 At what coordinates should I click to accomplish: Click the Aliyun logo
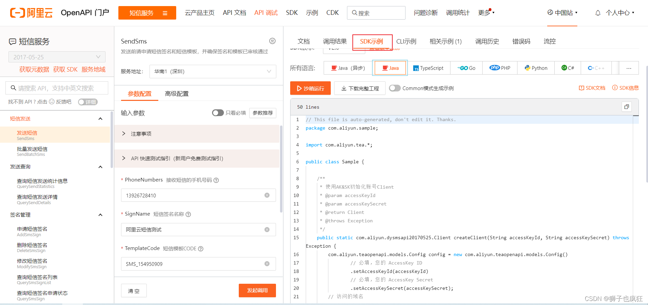(31, 13)
